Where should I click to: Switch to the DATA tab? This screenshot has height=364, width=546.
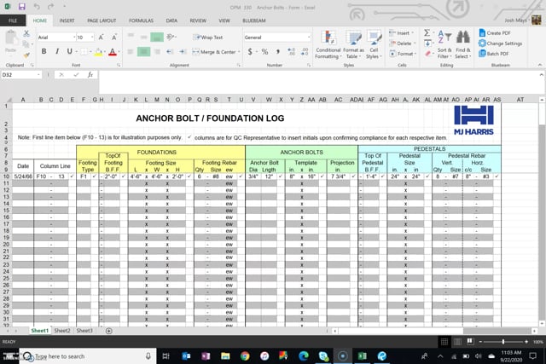click(171, 20)
